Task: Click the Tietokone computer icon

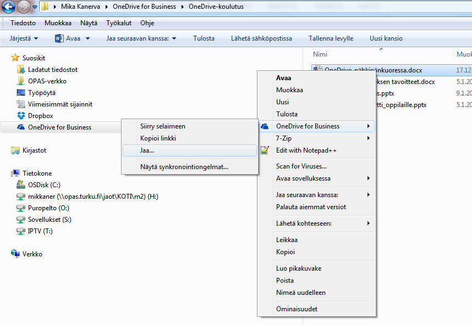Action: pos(15,173)
